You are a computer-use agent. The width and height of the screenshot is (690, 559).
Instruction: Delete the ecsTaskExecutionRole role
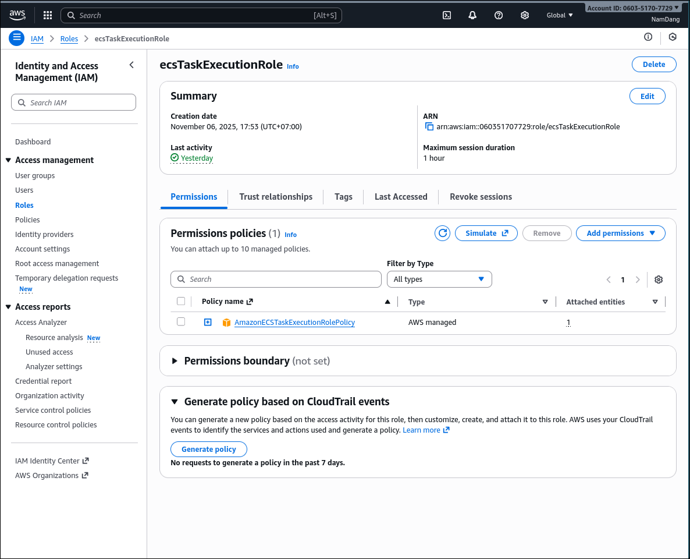pos(653,64)
